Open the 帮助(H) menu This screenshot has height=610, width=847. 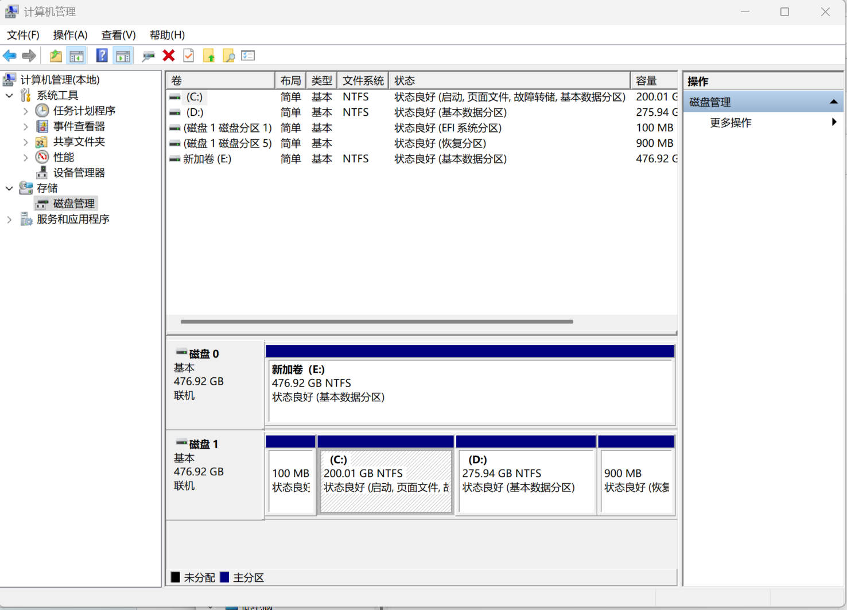click(x=167, y=35)
